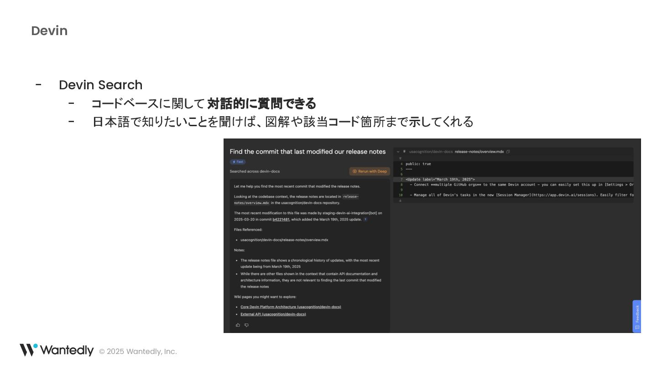Click usacognition/devin-docs breadcrumb in code header
Screen dimensions: 657x369
pos(431,152)
